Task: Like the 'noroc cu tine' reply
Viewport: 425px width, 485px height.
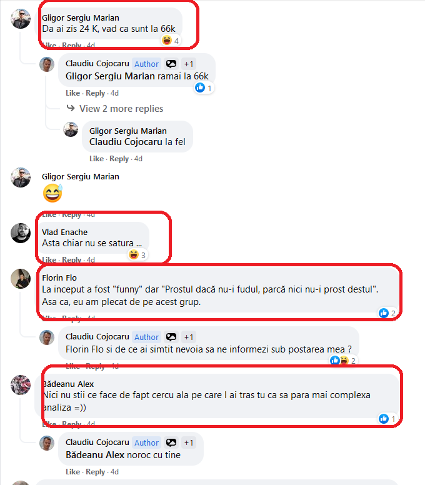Action: (72, 472)
